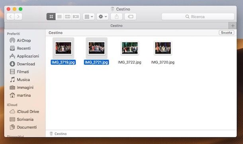The image size is (243, 144).
Task: Open Download in the sidebar
Action: click(x=22, y=64)
